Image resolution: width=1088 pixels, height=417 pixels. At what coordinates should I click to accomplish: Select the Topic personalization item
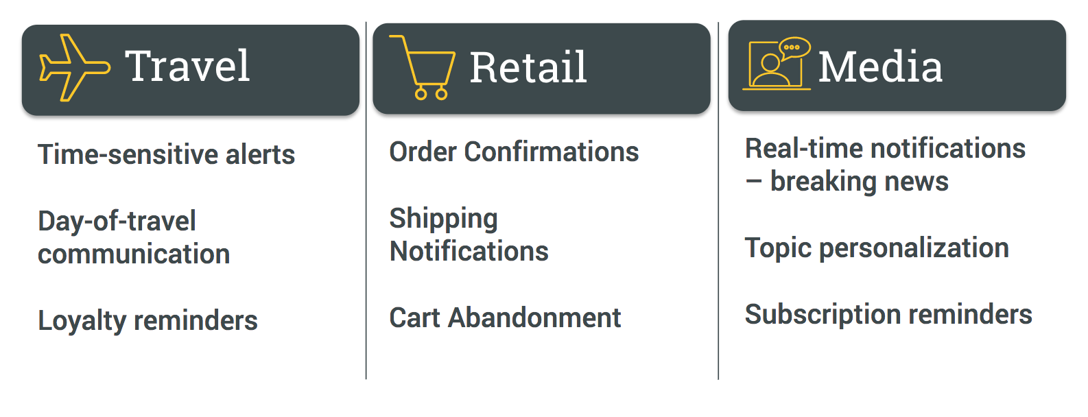(877, 248)
